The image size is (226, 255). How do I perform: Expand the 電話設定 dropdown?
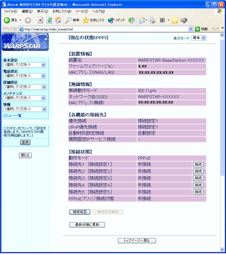pyautogui.click(x=24, y=76)
